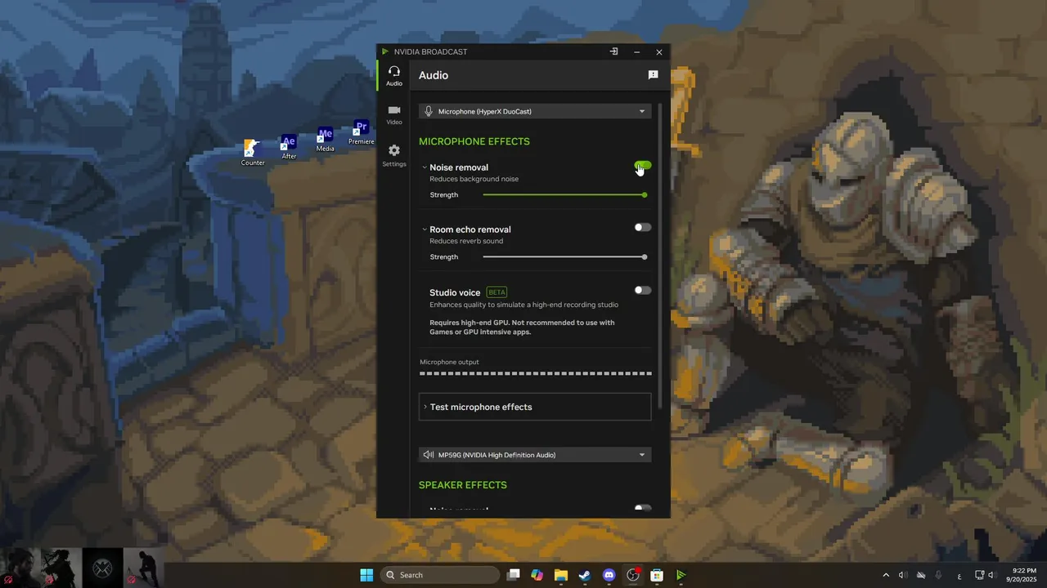Click the NVIDIA Broadcast logo in title bar

[385, 51]
